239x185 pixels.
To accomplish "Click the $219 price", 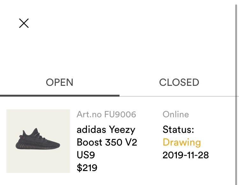I will [87, 168].
